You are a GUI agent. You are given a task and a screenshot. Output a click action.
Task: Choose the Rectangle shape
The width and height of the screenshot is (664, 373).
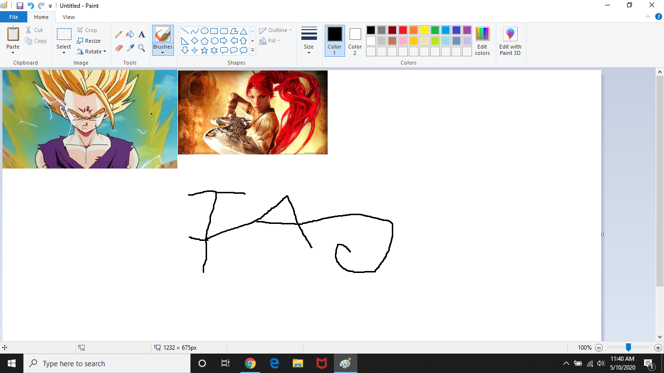click(x=214, y=31)
